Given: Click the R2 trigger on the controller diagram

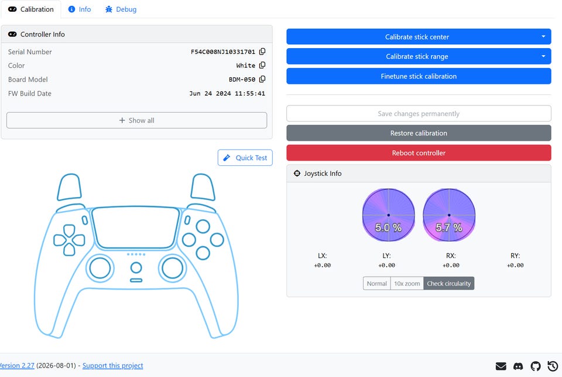Looking at the screenshot, I should click(x=203, y=187).
